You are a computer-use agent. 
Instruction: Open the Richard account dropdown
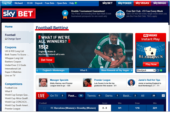click(20, 3)
